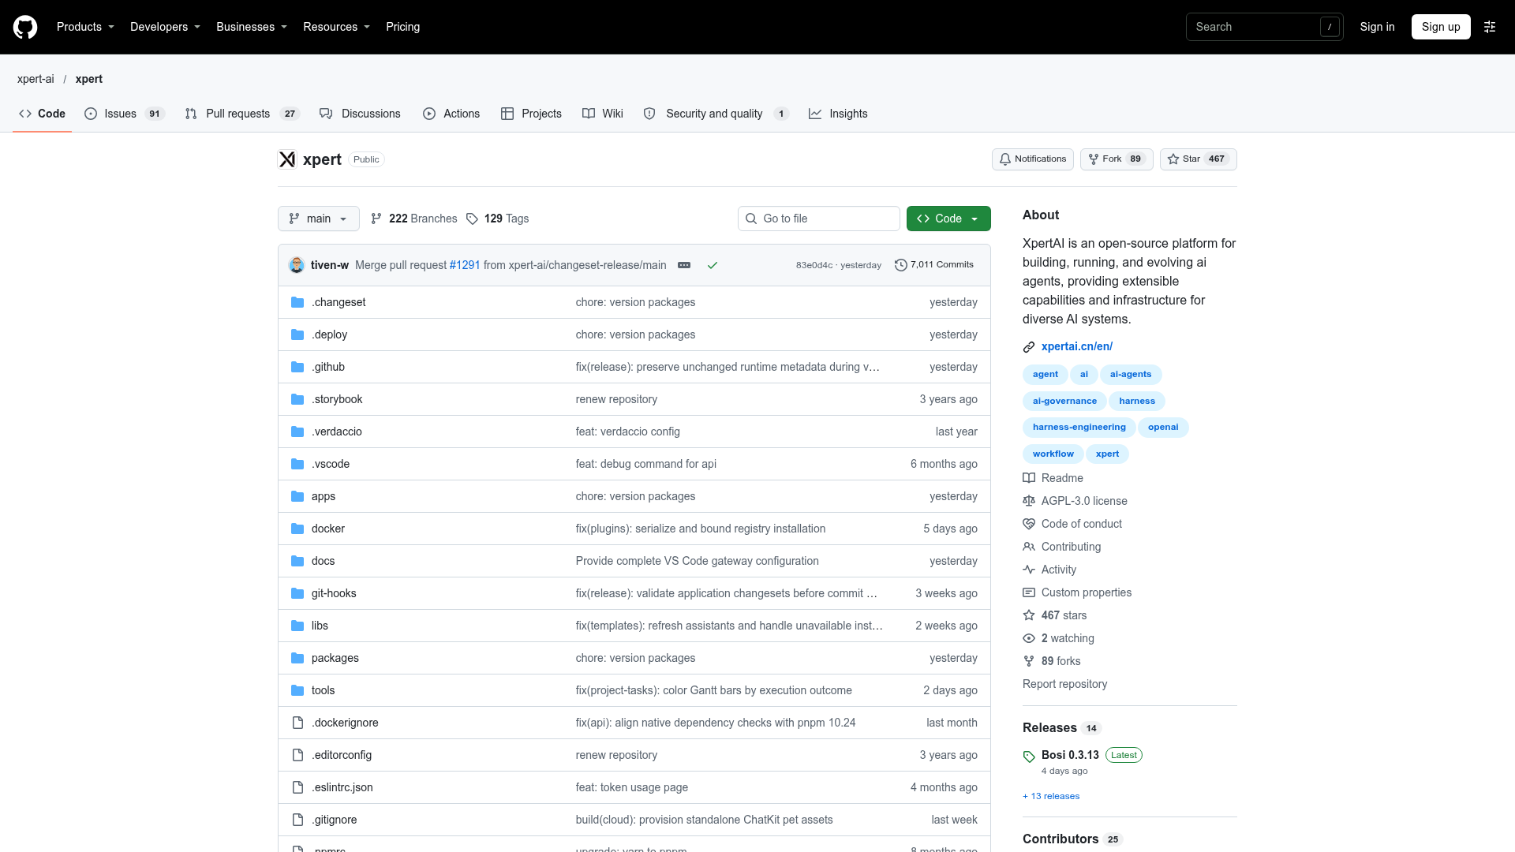Select the ai-governance topic tag

[1064, 401]
